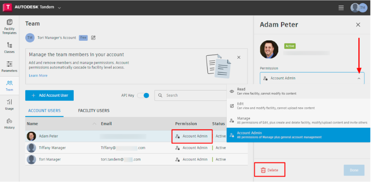371x182 pixels.
Task: Click Tiffany's email address cell
Action: (x=123, y=148)
